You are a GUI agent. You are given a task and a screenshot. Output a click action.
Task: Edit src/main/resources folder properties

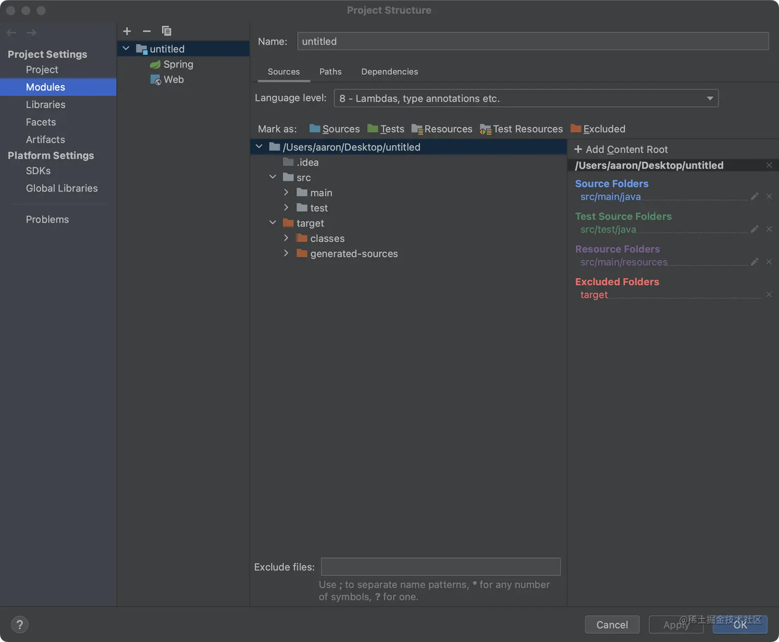pos(754,262)
